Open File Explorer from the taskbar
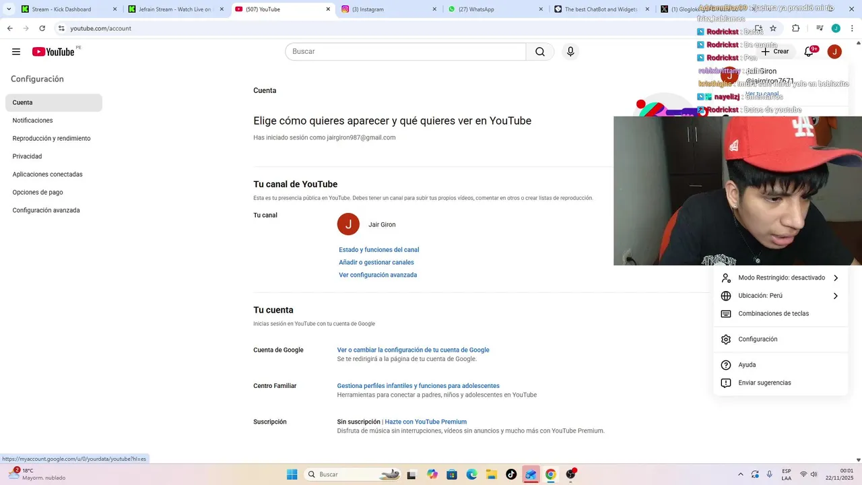The height and width of the screenshot is (485, 862). point(491,474)
